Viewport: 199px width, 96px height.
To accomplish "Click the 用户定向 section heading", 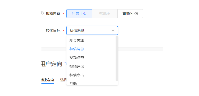I will click(52, 64).
